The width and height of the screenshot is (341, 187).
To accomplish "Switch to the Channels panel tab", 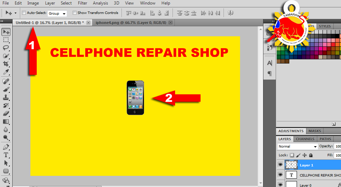I will (305, 139).
